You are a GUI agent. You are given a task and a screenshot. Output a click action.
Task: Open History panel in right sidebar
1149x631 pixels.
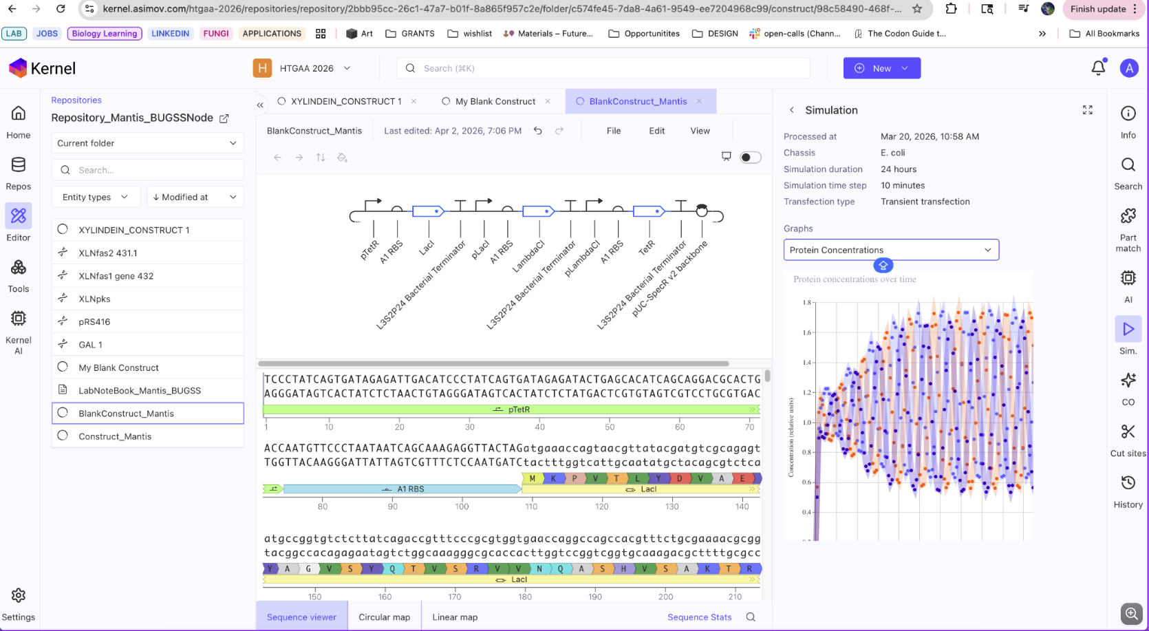coord(1128,491)
